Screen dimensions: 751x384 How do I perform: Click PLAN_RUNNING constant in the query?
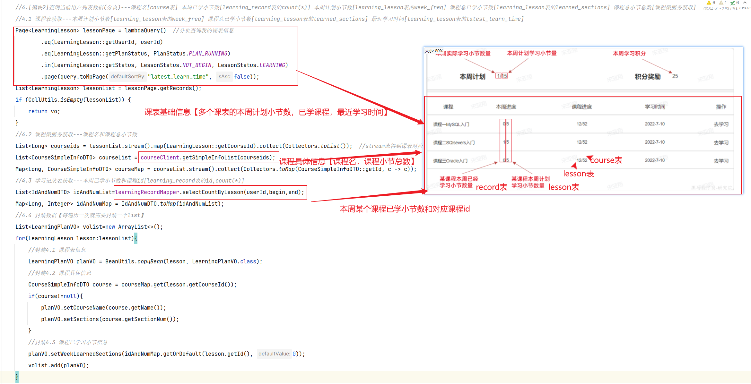pyautogui.click(x=208, y=54)
